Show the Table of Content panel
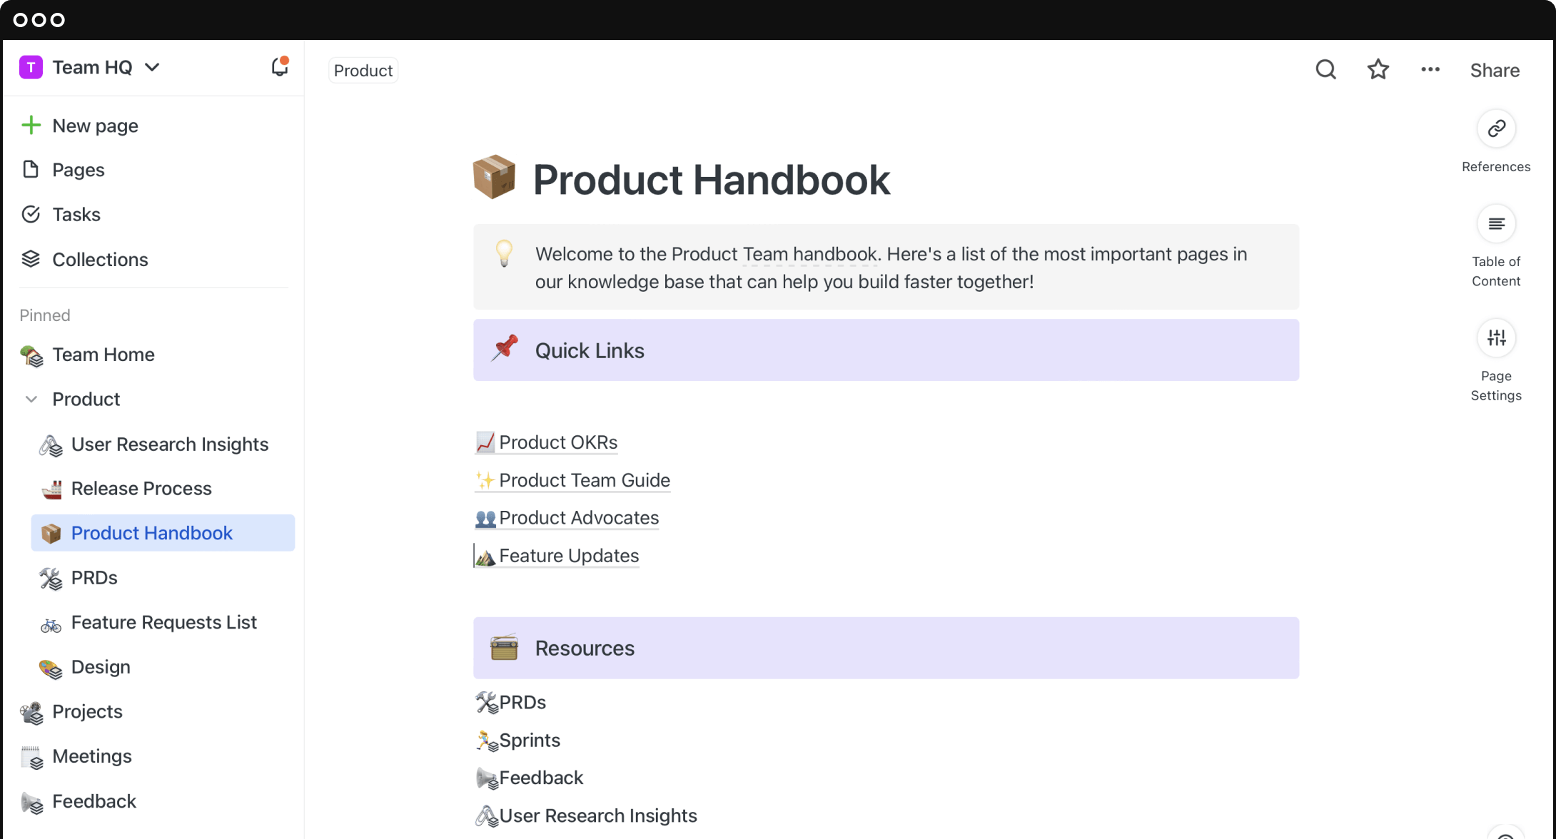The width and height of the screenshot is (1556, 839). 1496,224
